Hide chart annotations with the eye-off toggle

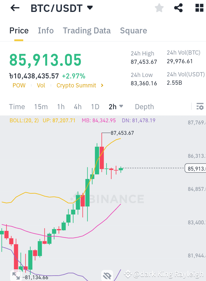click(x=107, y=275)
